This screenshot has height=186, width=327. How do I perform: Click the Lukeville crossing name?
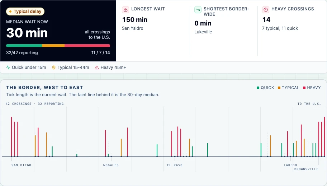pyautogui.click(x=203, y=32)
